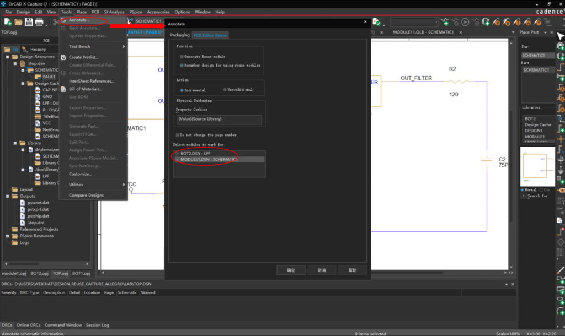Click the Print toolbar icon

click(x=39, y=22)
